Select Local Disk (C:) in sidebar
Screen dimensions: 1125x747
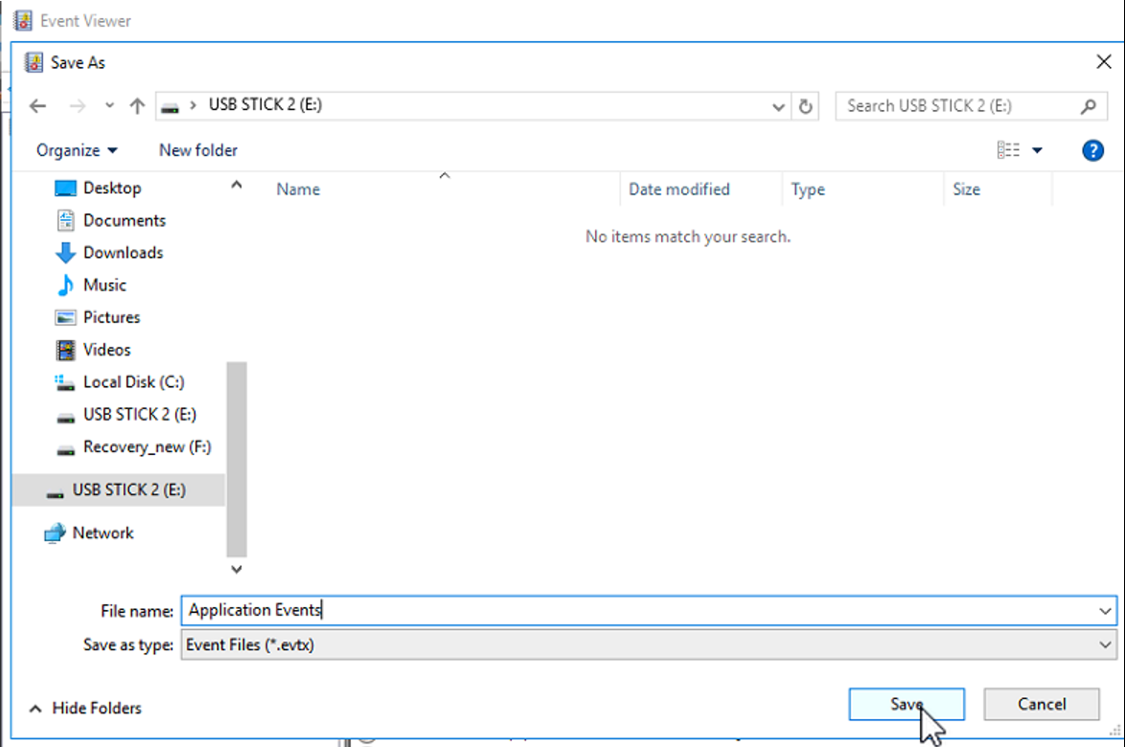click(x=133, y=382)
